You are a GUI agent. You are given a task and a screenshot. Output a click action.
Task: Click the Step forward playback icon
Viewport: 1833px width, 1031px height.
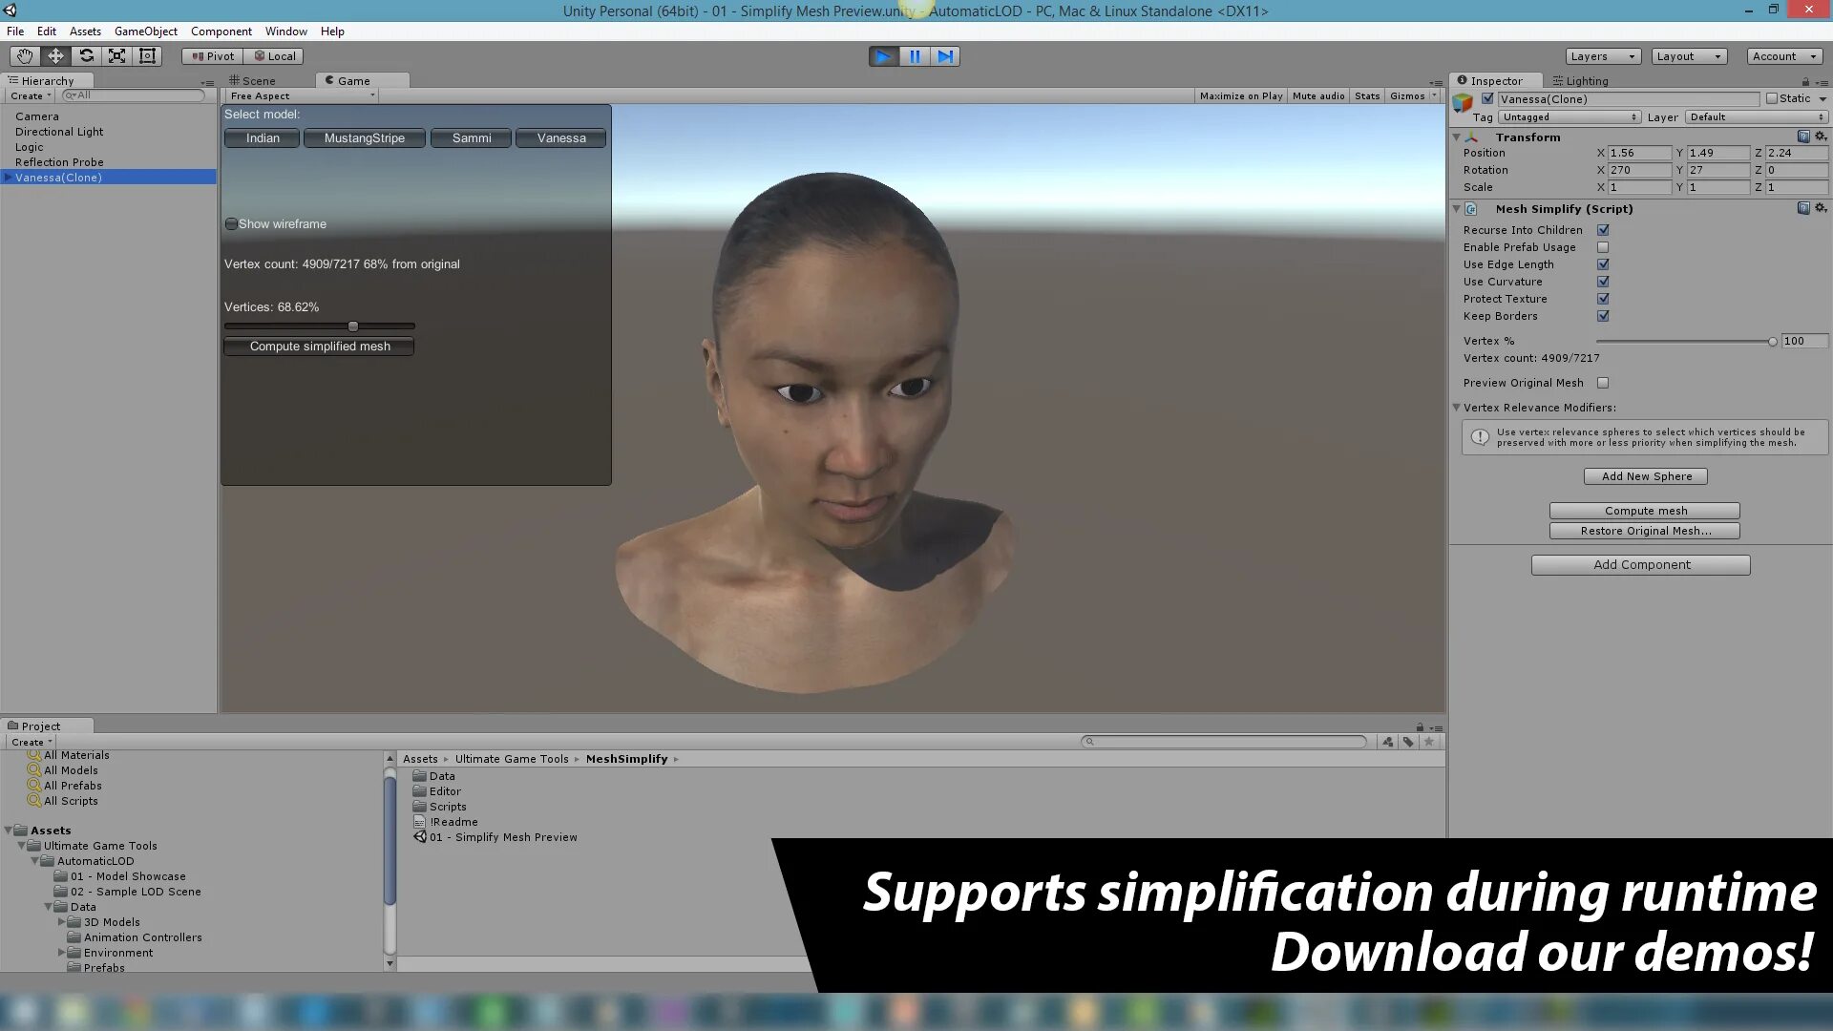click(945, 55)
